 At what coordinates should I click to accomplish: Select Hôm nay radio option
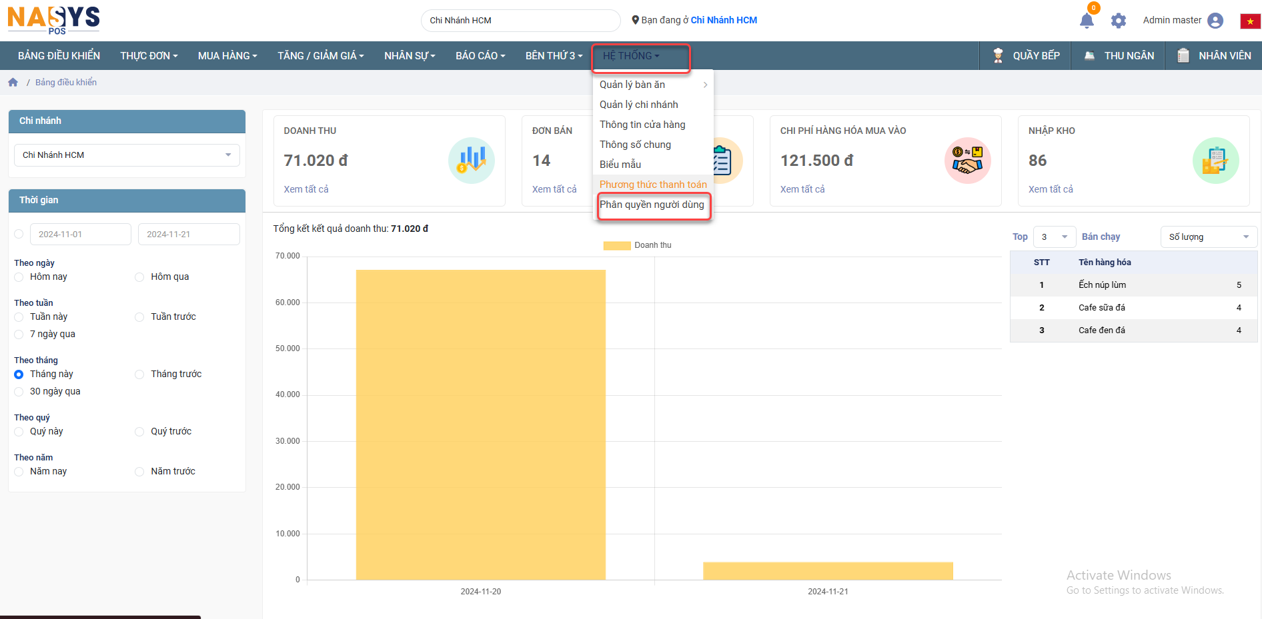click(x=19, y=277)
